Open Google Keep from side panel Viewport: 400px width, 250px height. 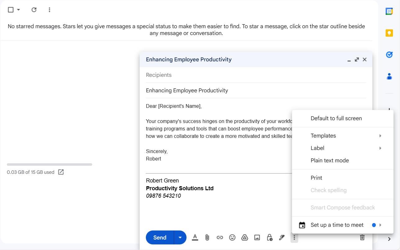tap(389, 33)
